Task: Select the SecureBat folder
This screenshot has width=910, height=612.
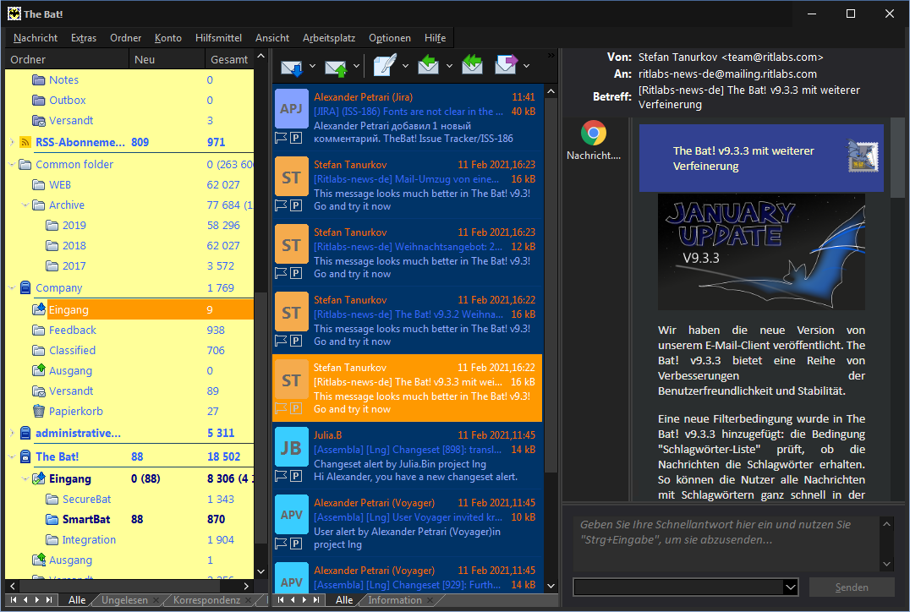Action: [x=86, y=499]
